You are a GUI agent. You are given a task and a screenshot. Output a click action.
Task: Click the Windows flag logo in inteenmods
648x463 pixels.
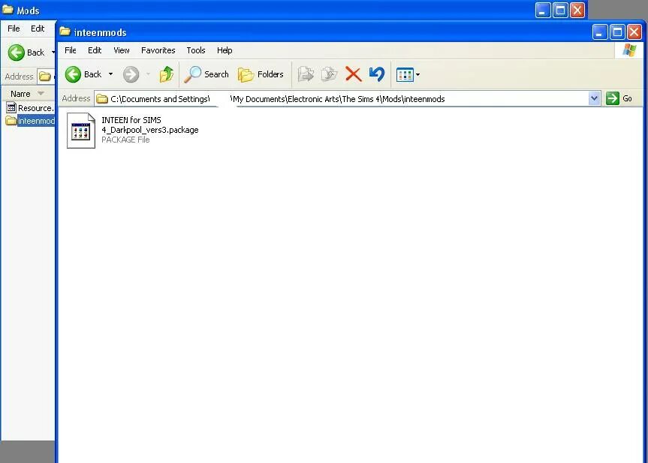[x=629, y=50]
